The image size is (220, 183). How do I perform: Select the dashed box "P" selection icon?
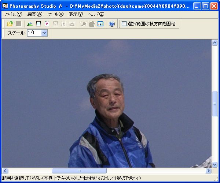coord(47,24)
